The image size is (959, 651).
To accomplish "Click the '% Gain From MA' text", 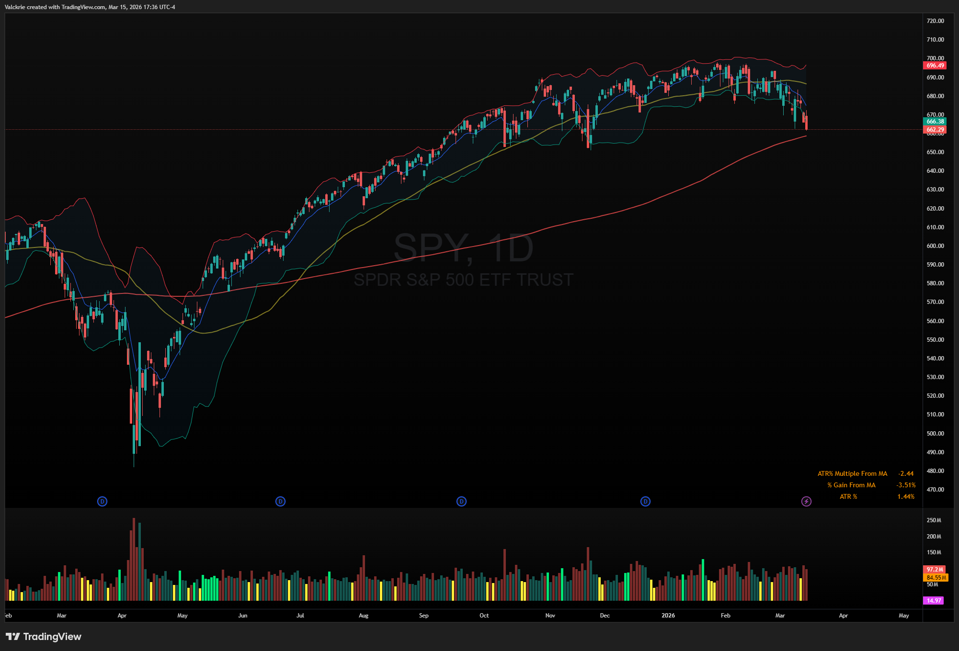I will pos(851,485).
